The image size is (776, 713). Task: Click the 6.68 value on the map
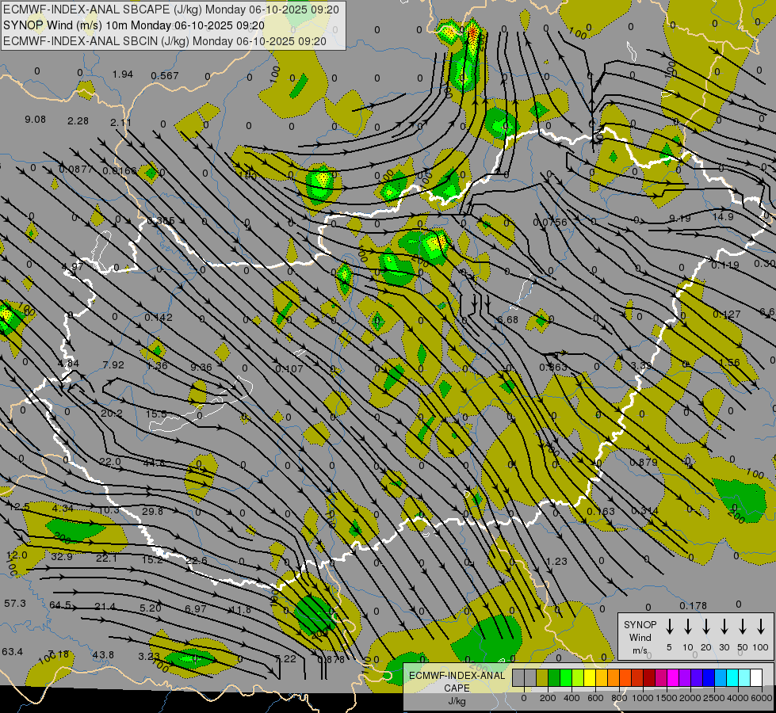(x=508, y=319)
